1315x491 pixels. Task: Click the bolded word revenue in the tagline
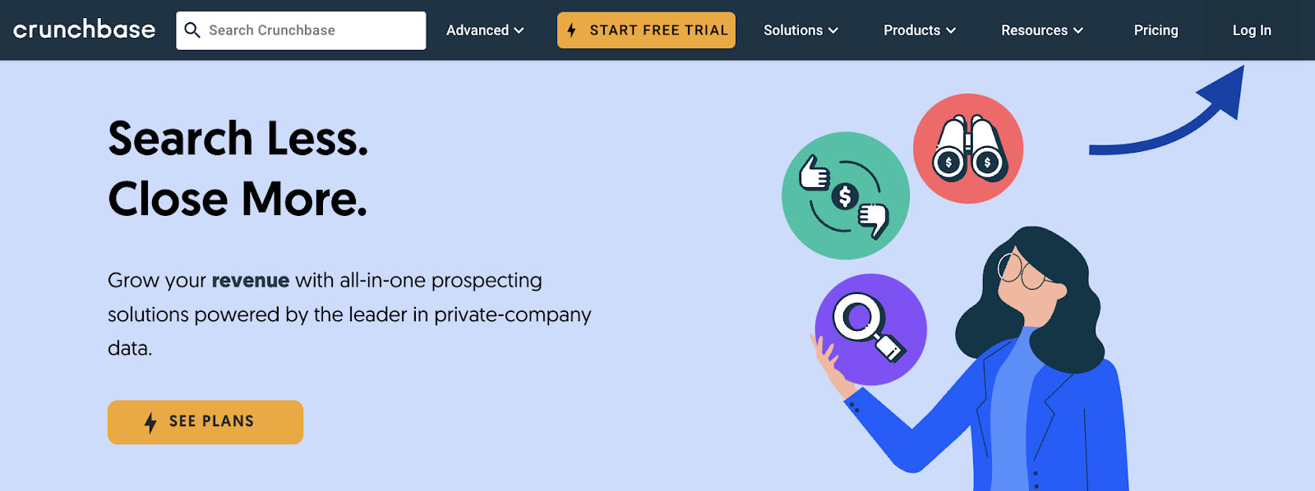[x=249, y=280]
